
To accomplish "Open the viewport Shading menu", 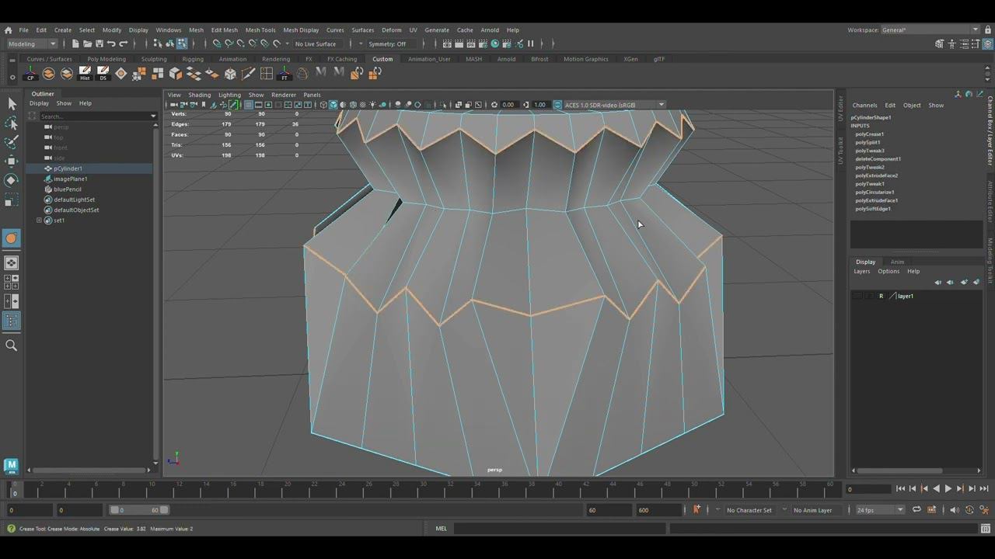I will 199,95.
